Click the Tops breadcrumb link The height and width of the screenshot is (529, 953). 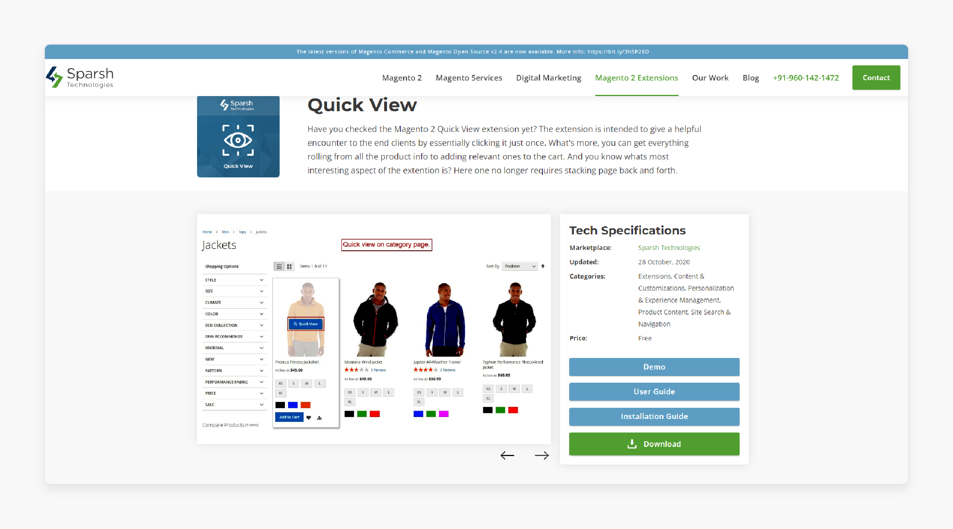point(242,232)
